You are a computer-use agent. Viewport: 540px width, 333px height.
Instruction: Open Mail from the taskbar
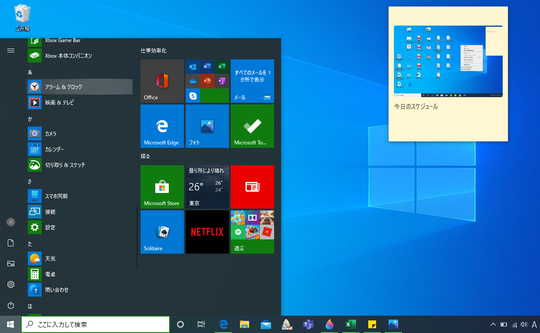point(266,324)
